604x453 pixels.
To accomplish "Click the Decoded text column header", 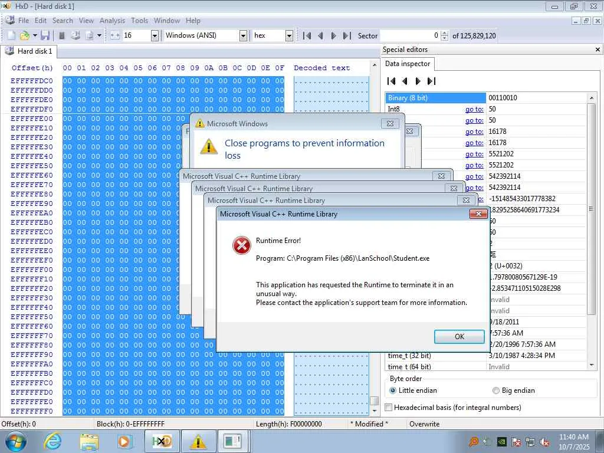I will point(321,68).
